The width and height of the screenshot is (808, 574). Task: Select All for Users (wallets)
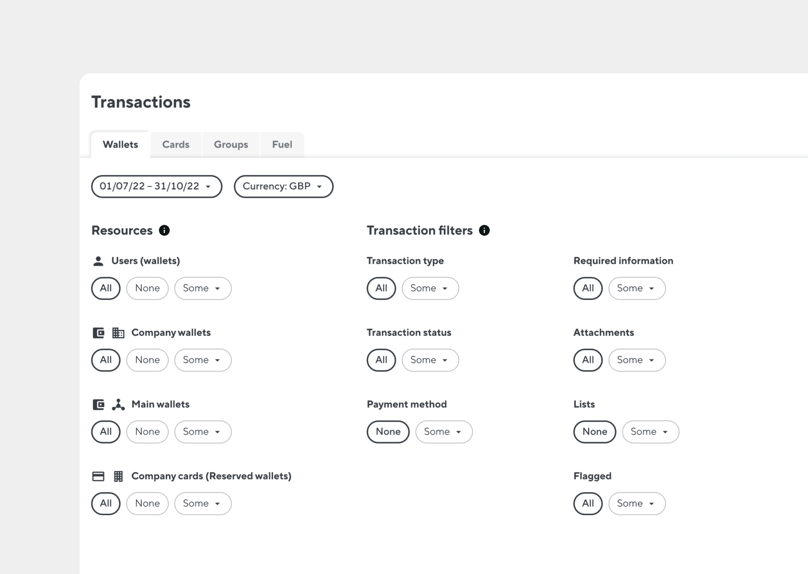[x=106, y=288]
